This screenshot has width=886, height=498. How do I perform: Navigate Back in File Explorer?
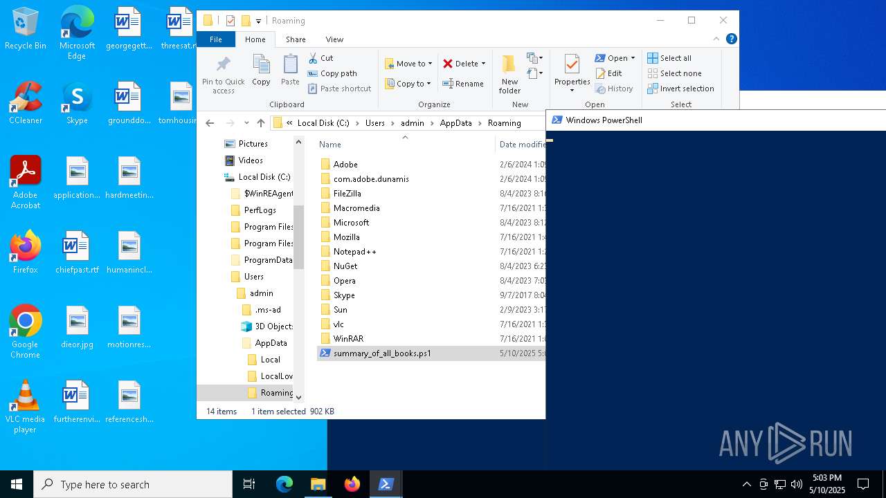click(x=210, y=123)
